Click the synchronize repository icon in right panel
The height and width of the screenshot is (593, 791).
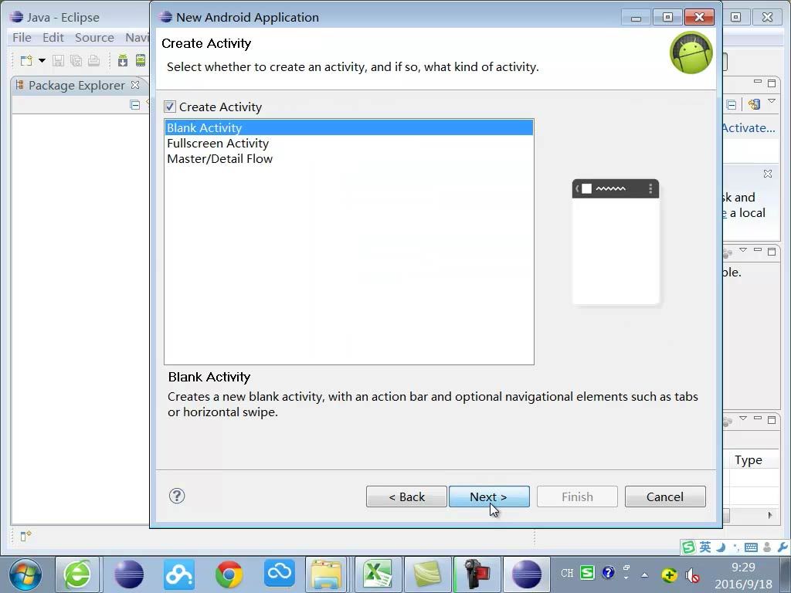[754, 104]
